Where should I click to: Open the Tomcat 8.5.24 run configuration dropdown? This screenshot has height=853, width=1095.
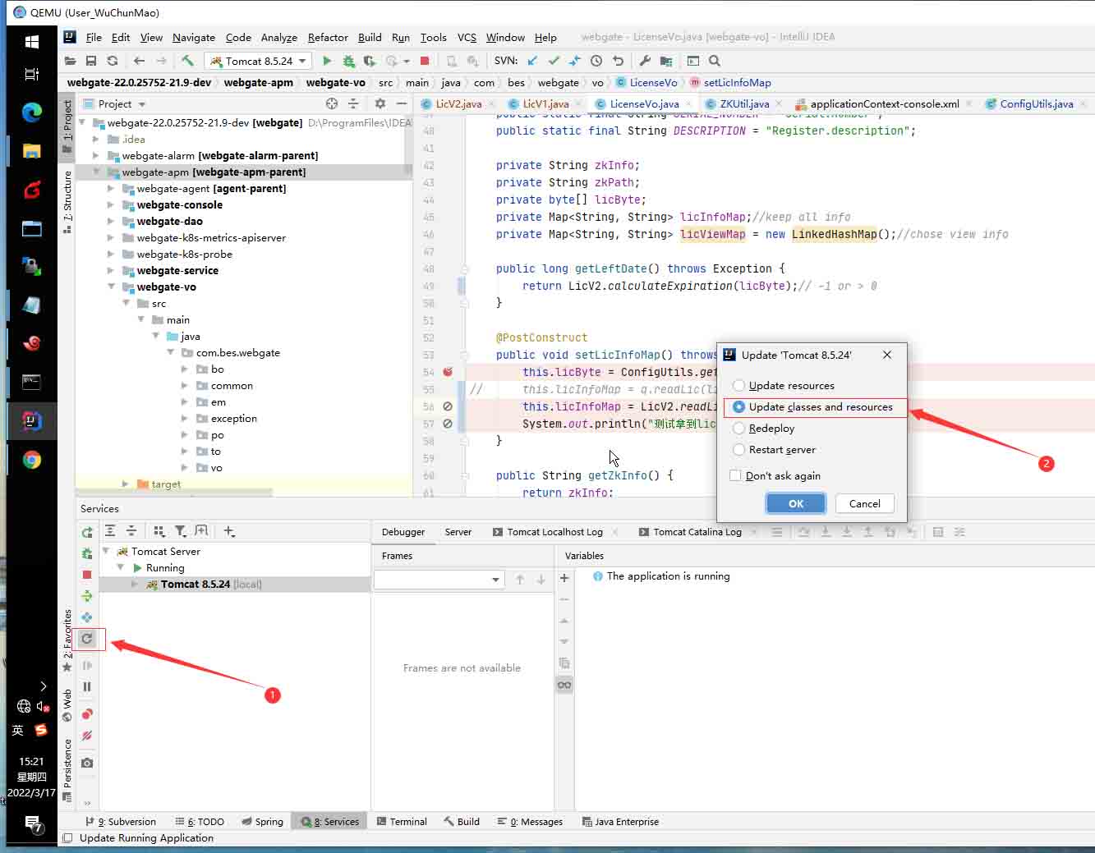coord(258,61)
